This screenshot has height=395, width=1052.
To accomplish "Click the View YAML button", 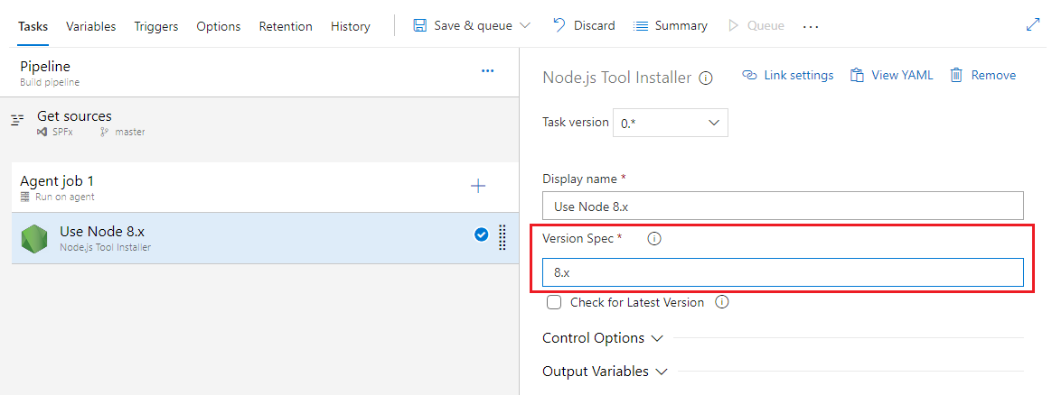I will tap(891, 76).
